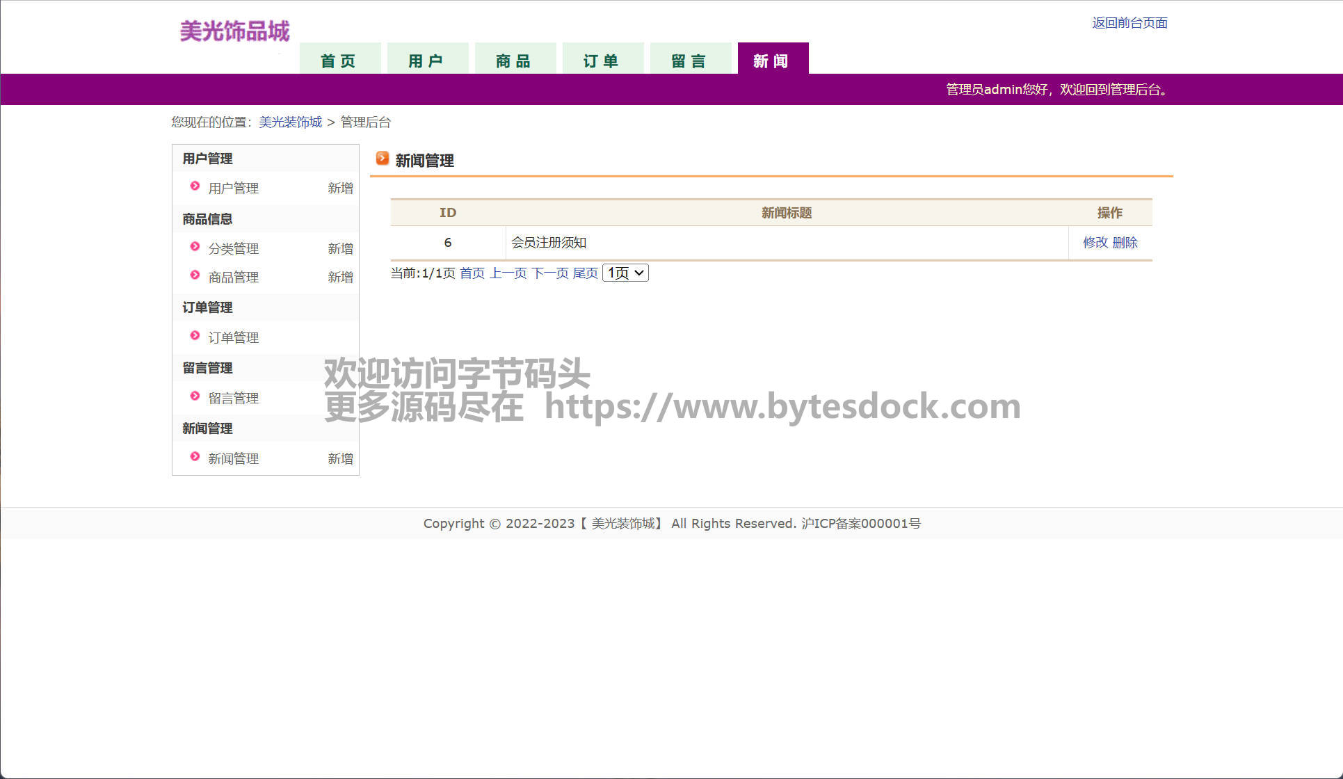Click 修改 link for 会员注册须知
1343x779 pixels.
[x=1095, y=242]
